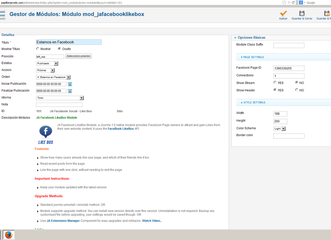Click the Aplicar checkmark icon
Viewport: 331px width, 240px height.
pos(283,13)
